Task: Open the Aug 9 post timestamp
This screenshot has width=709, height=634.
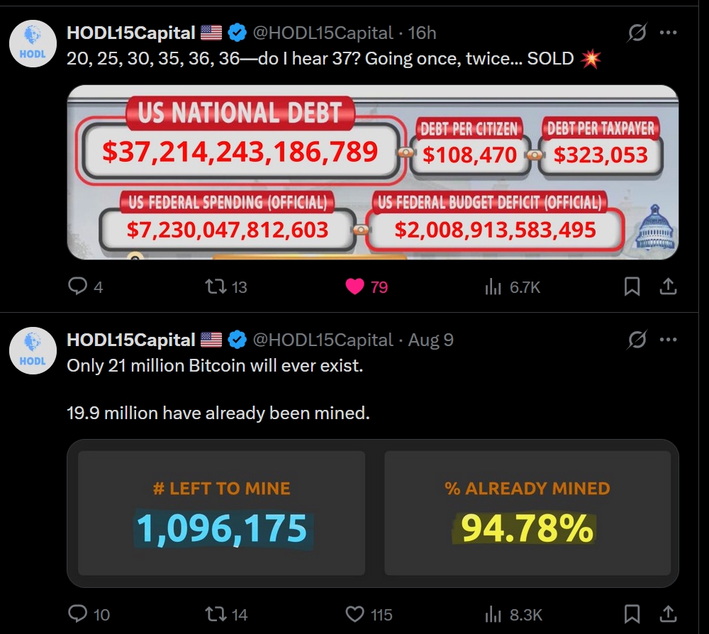Action: (x=430, y=340)
